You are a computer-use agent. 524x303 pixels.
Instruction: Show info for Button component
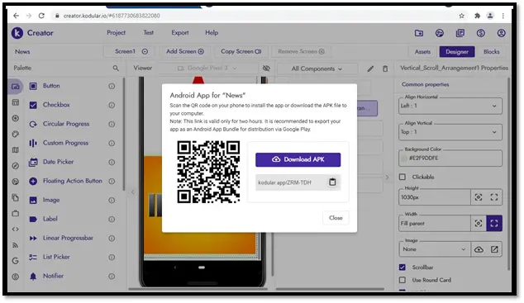pos(112,86)
